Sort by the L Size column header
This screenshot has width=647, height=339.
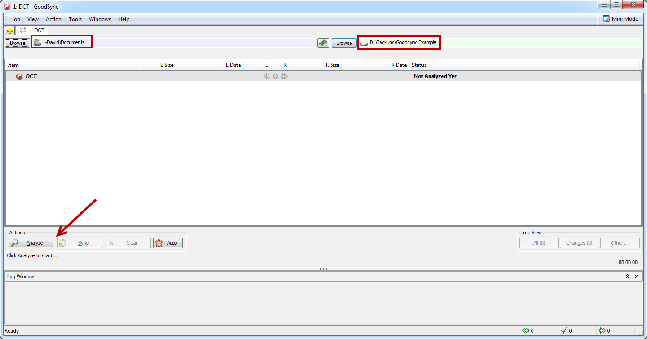click(158, 65)
